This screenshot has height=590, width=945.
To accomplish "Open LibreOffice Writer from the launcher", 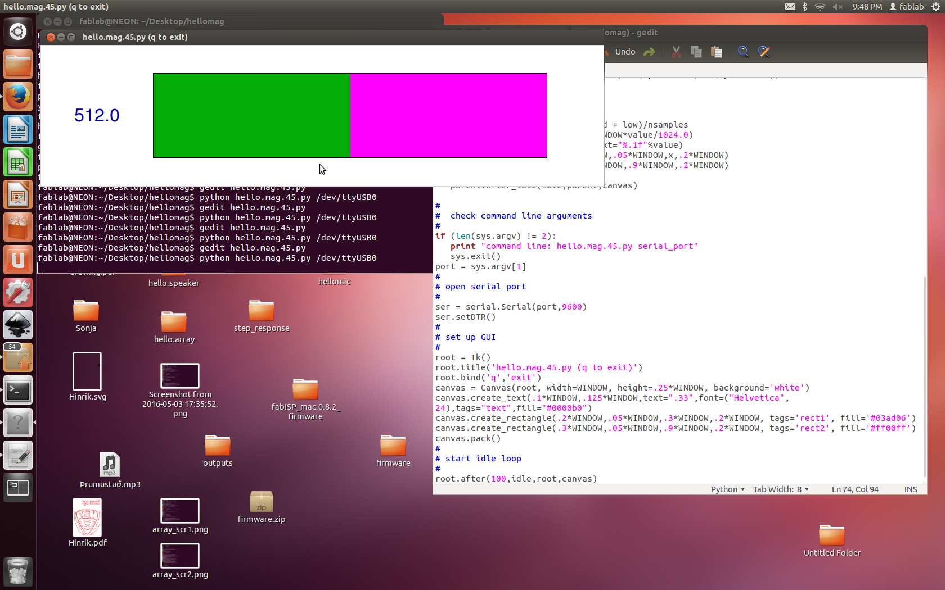I will coord(18,129).
